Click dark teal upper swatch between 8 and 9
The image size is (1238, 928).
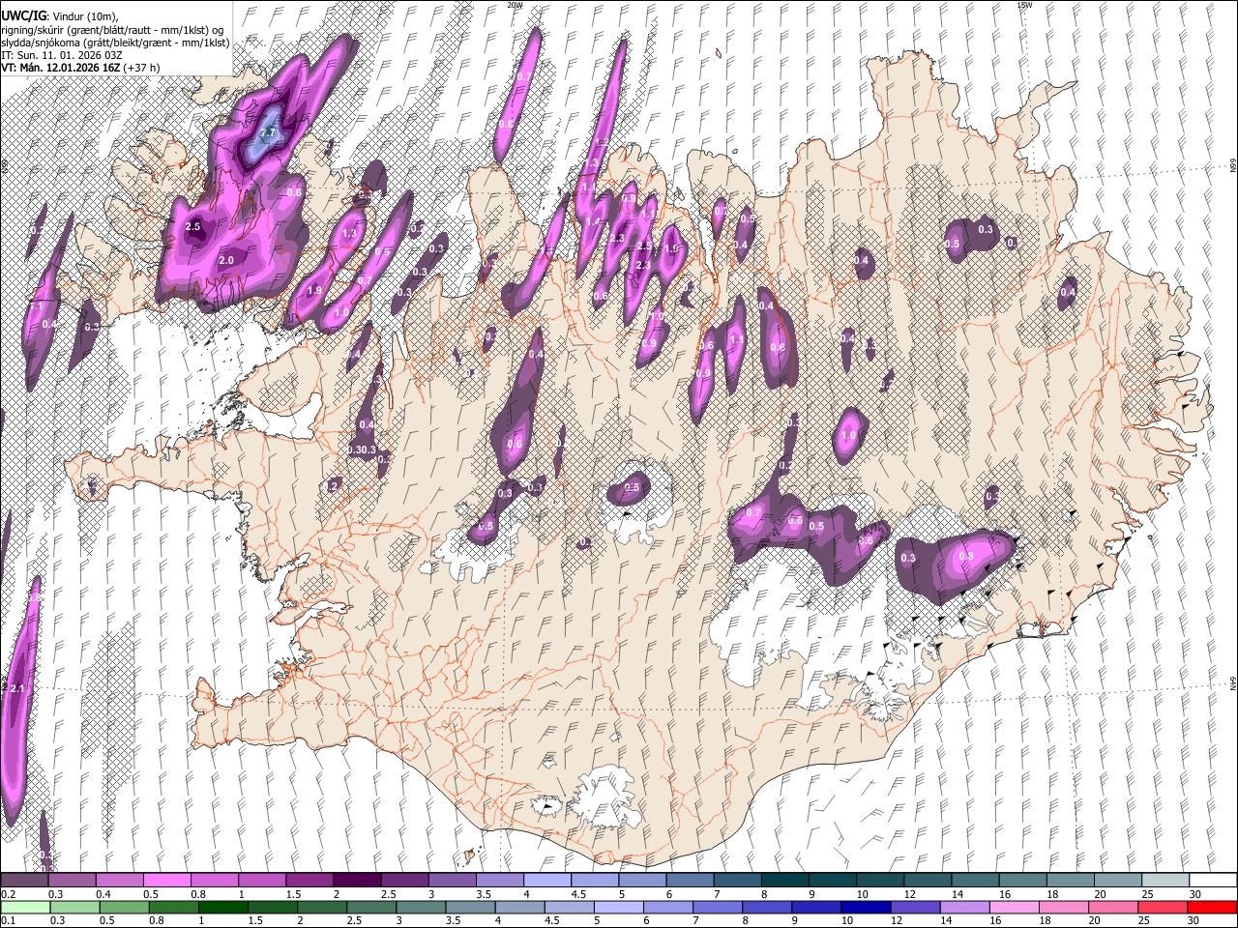(x=783, y=881)
